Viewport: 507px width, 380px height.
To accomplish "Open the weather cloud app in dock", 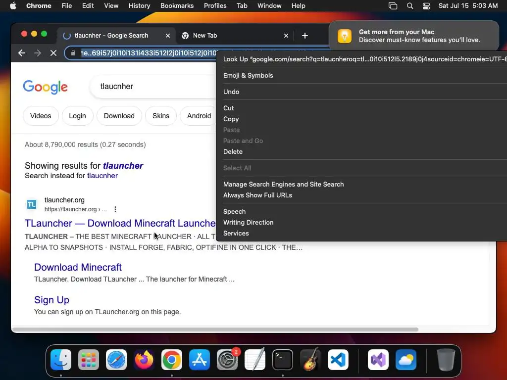I will point(406,360).
